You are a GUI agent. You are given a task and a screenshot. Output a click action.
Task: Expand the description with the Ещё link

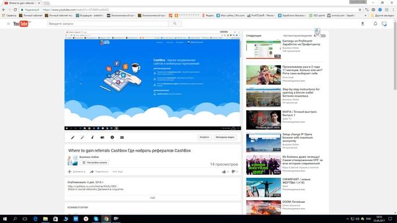(x=153, y=198)
